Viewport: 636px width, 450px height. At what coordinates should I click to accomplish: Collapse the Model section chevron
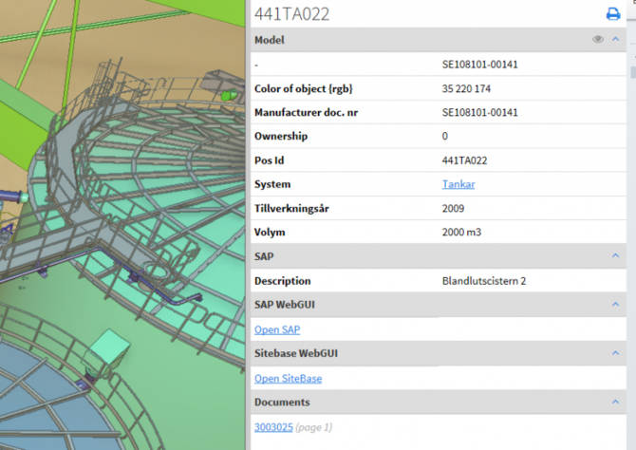pos(616,40)
